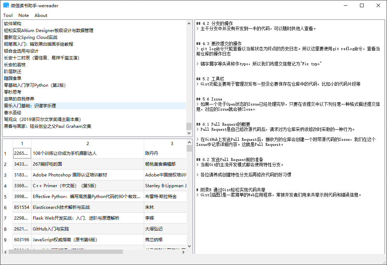Click row header 5 in table

click(x=8, y=197)
